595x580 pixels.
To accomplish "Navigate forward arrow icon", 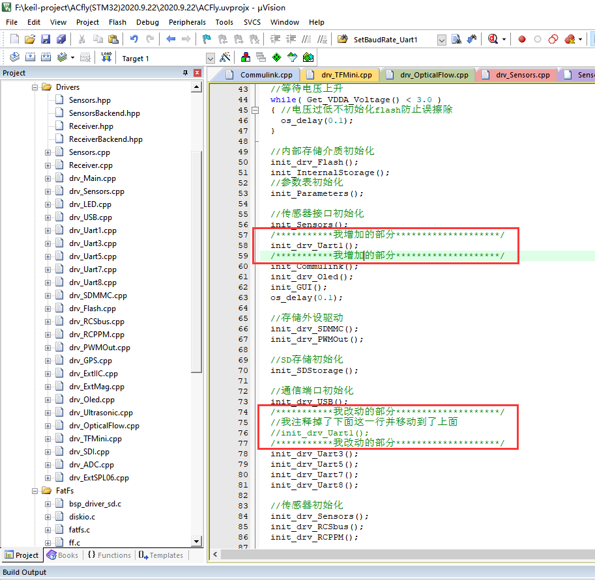I will pos(186,39).
